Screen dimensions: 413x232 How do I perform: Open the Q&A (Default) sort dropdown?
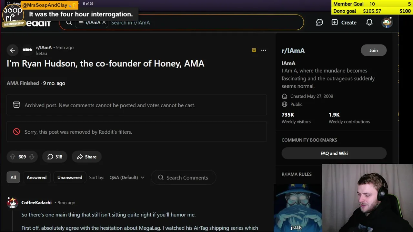(x=127, y=178)
